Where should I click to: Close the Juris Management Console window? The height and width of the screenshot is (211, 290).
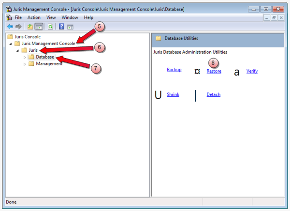click(x=278, y=9)
